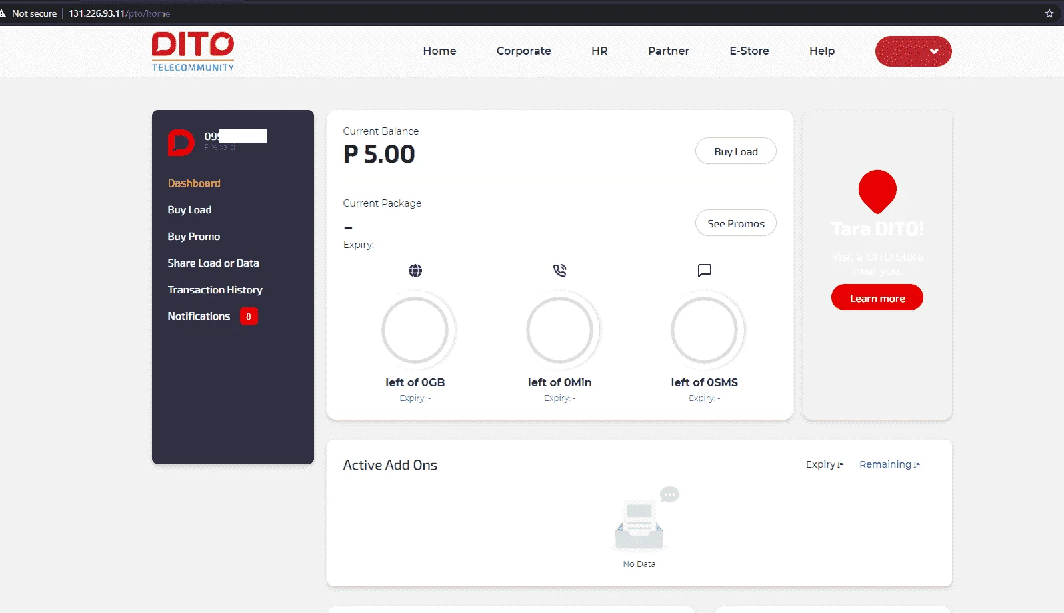
Task: Click the red notifications count badge
Action: click(249, 316)
